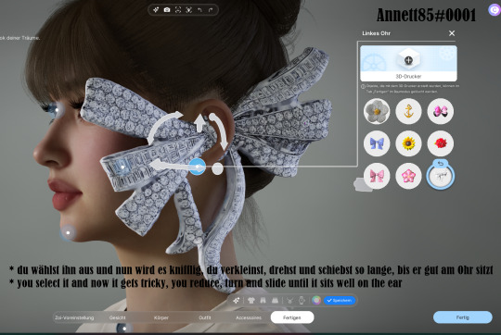Select the edit point on the bow's left ribbon
501x335 pixels.
pyautogui.click(x=122, y=167)
